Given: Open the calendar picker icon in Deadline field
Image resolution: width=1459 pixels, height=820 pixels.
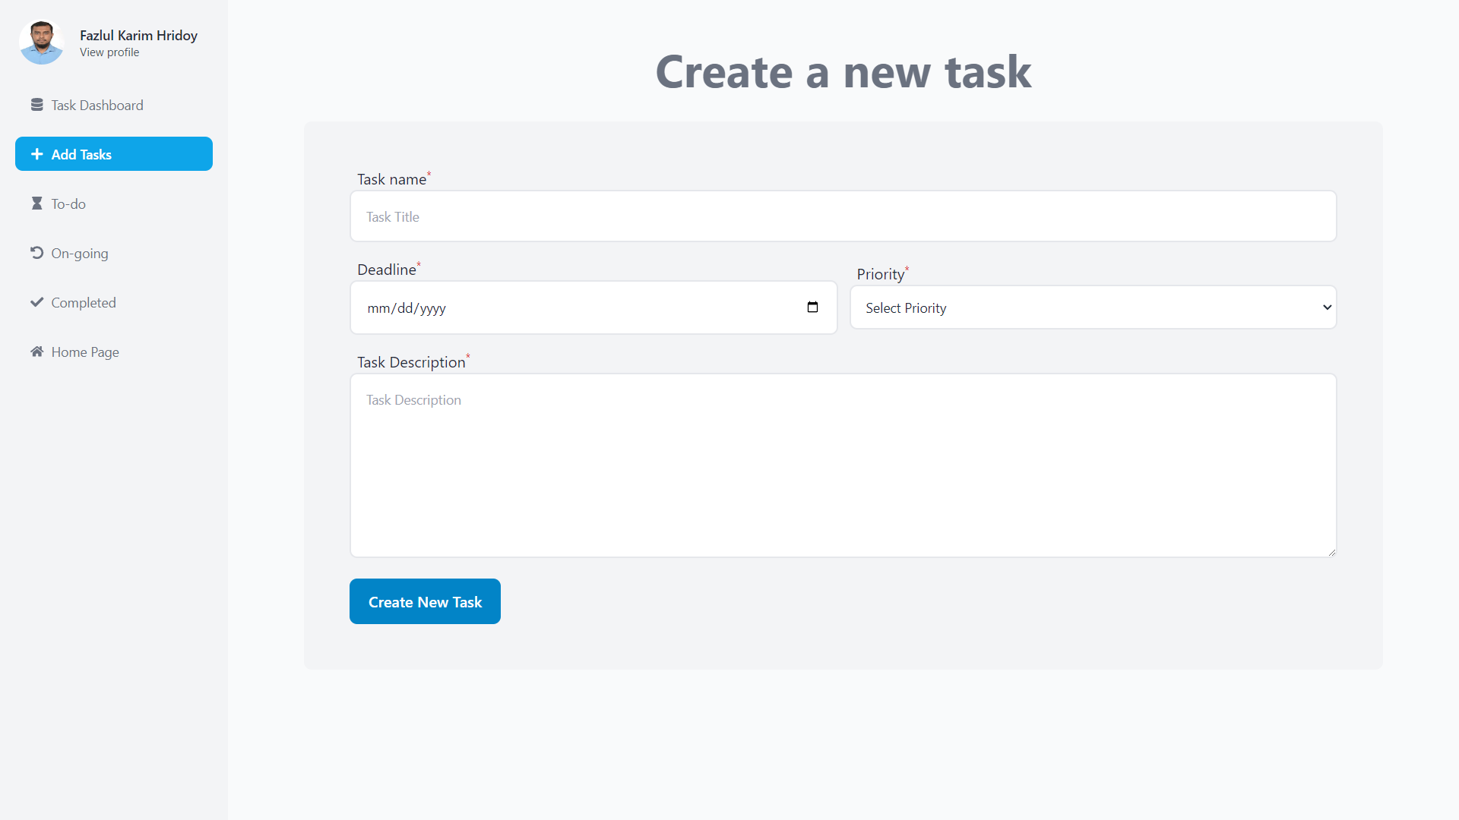Looking at the screenshot, I should (812, 307).
